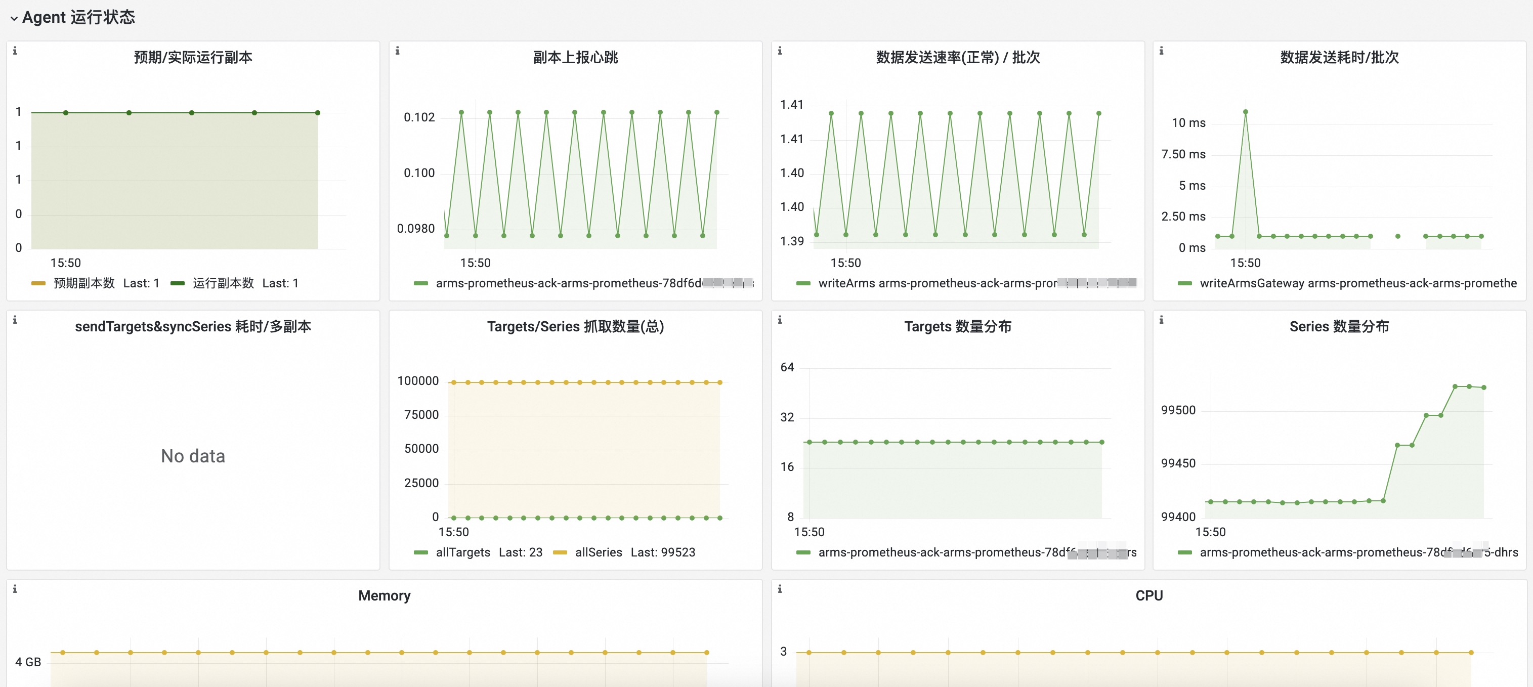
Task: Click 0.102 axis label in 副本上报心跳
Action: (419, 117)
